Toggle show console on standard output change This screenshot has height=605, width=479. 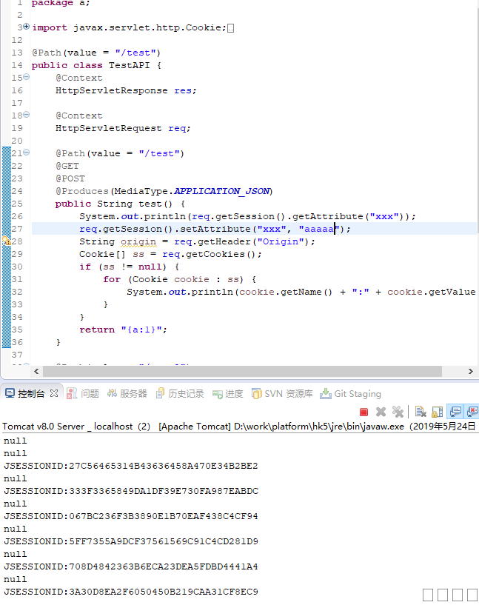[x=455, y=412]
